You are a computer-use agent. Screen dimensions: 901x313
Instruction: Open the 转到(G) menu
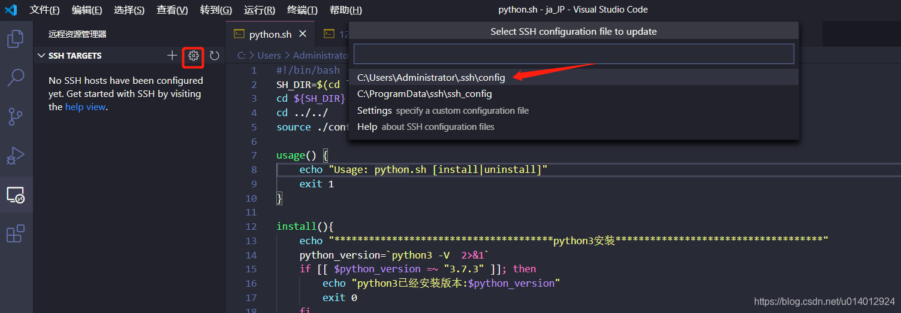[x=216, y=10]
